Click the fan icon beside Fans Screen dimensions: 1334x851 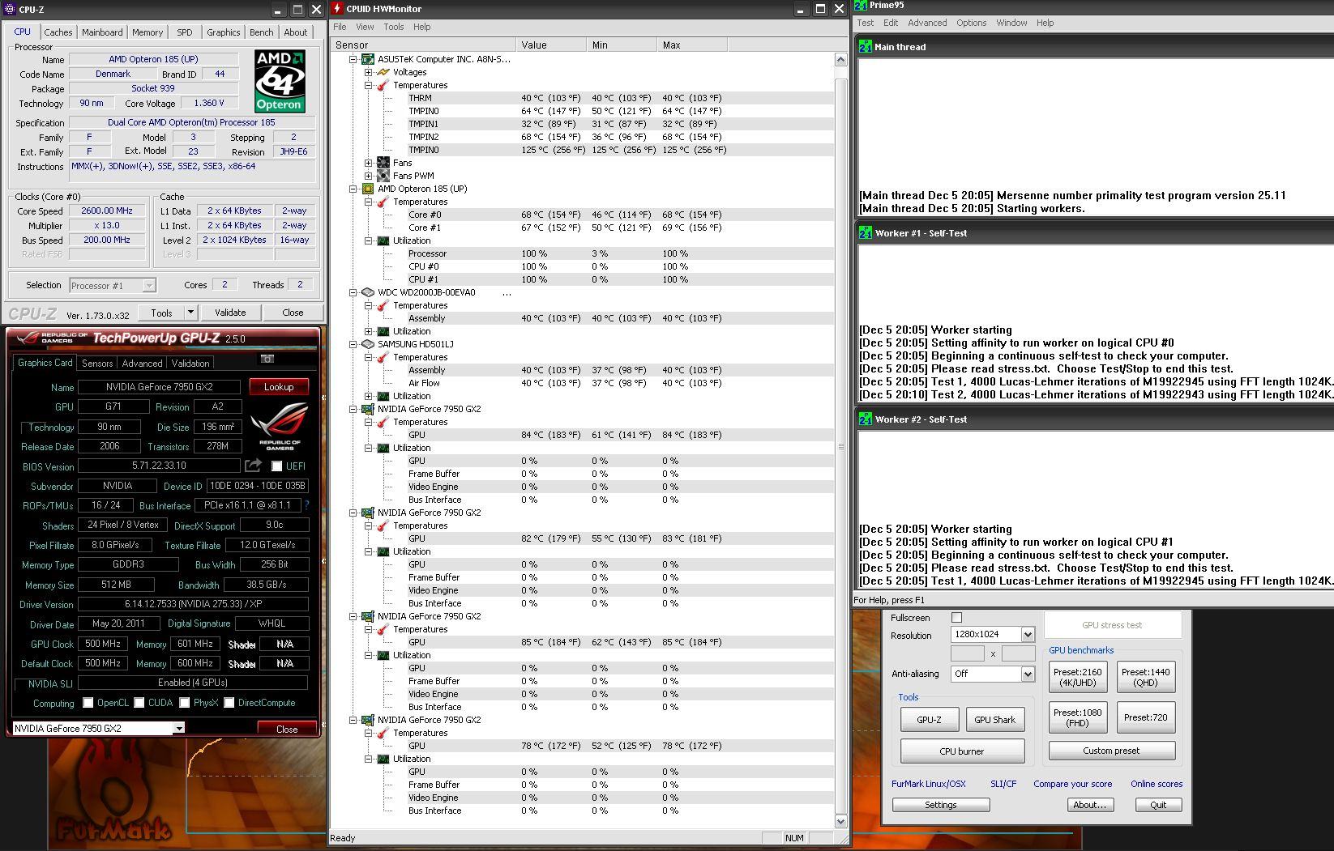tap(383, 163)
